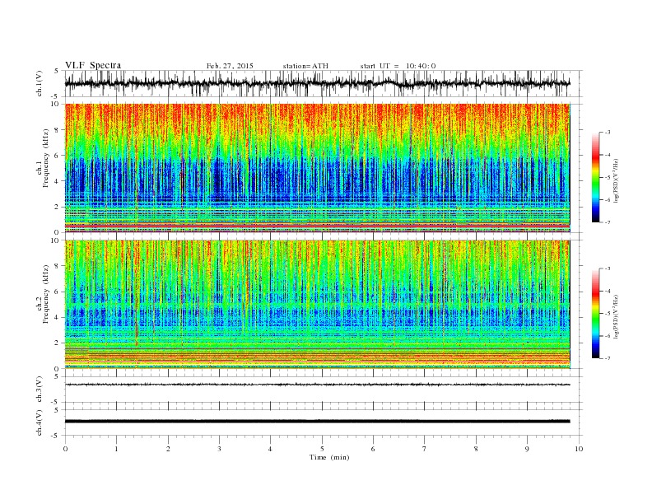The image size is (652, 504).
Task: Click the thick ch.4 voltage trace
Action: [x=317, y=422]
